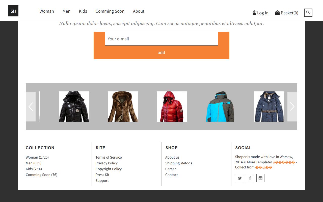Open Terms of Service link
Image resolution: width=323 pixels, height=202 pixels.
coord(109,157)
